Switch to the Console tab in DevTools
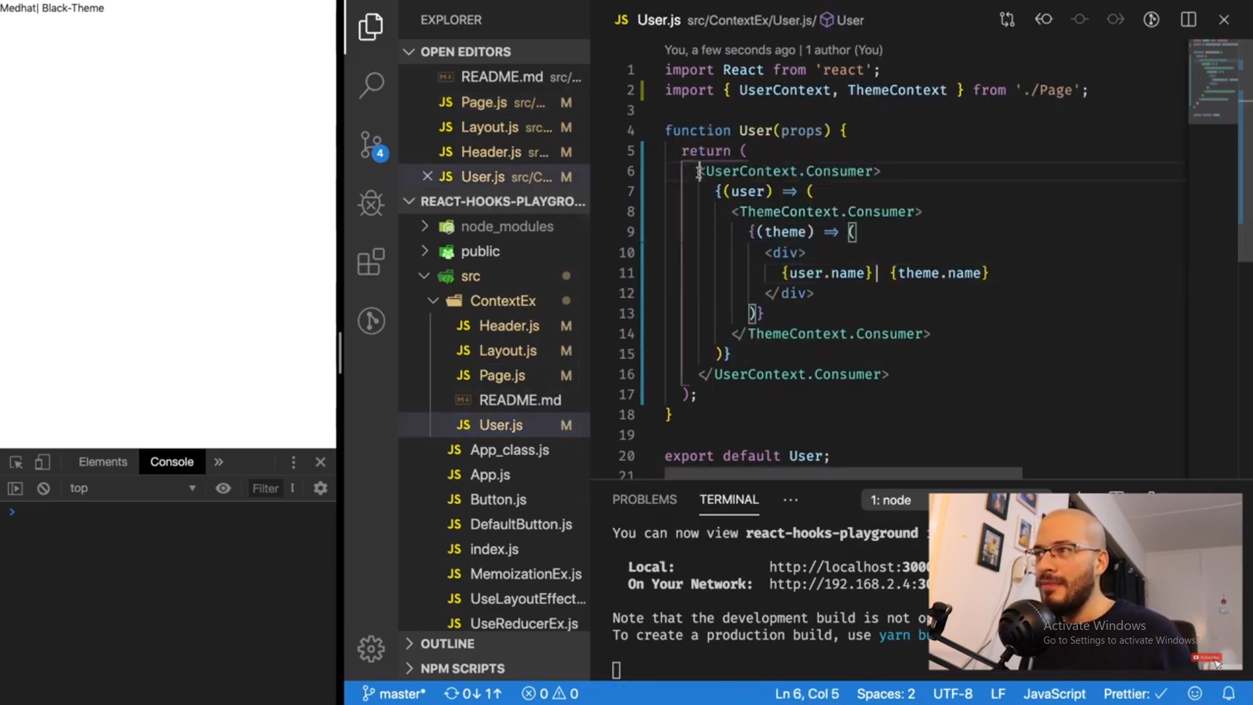Image resolution: width=1253 pixels, height=705 pixels. tap(172, 462)
